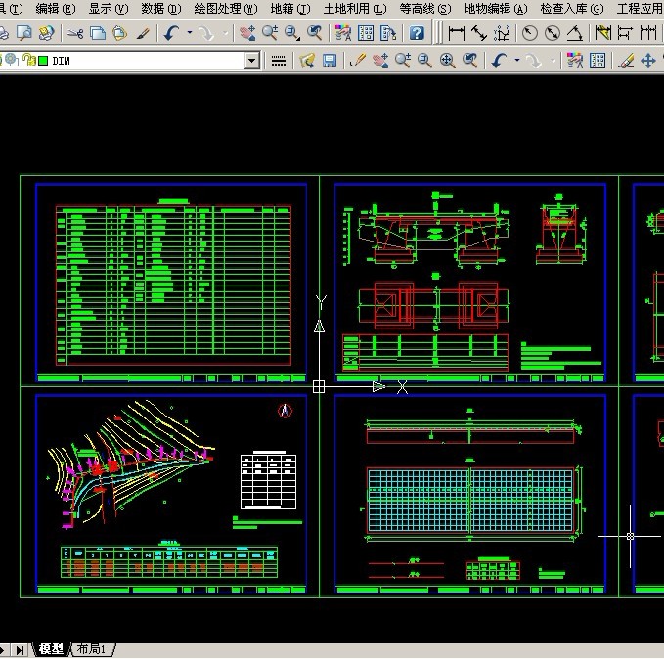Open the 等高线(S) menu
This screenshot has height=659, width=664.
pyautogui.click(x=425, y=9)
